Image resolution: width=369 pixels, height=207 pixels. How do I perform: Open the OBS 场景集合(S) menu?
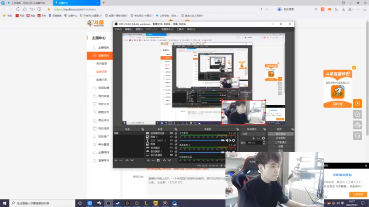tap(167, 29)
